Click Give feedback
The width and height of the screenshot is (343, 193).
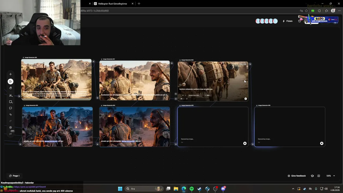297,176
